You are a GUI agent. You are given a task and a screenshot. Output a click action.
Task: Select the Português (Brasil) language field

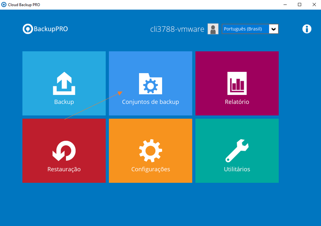[x=245, y=29]
